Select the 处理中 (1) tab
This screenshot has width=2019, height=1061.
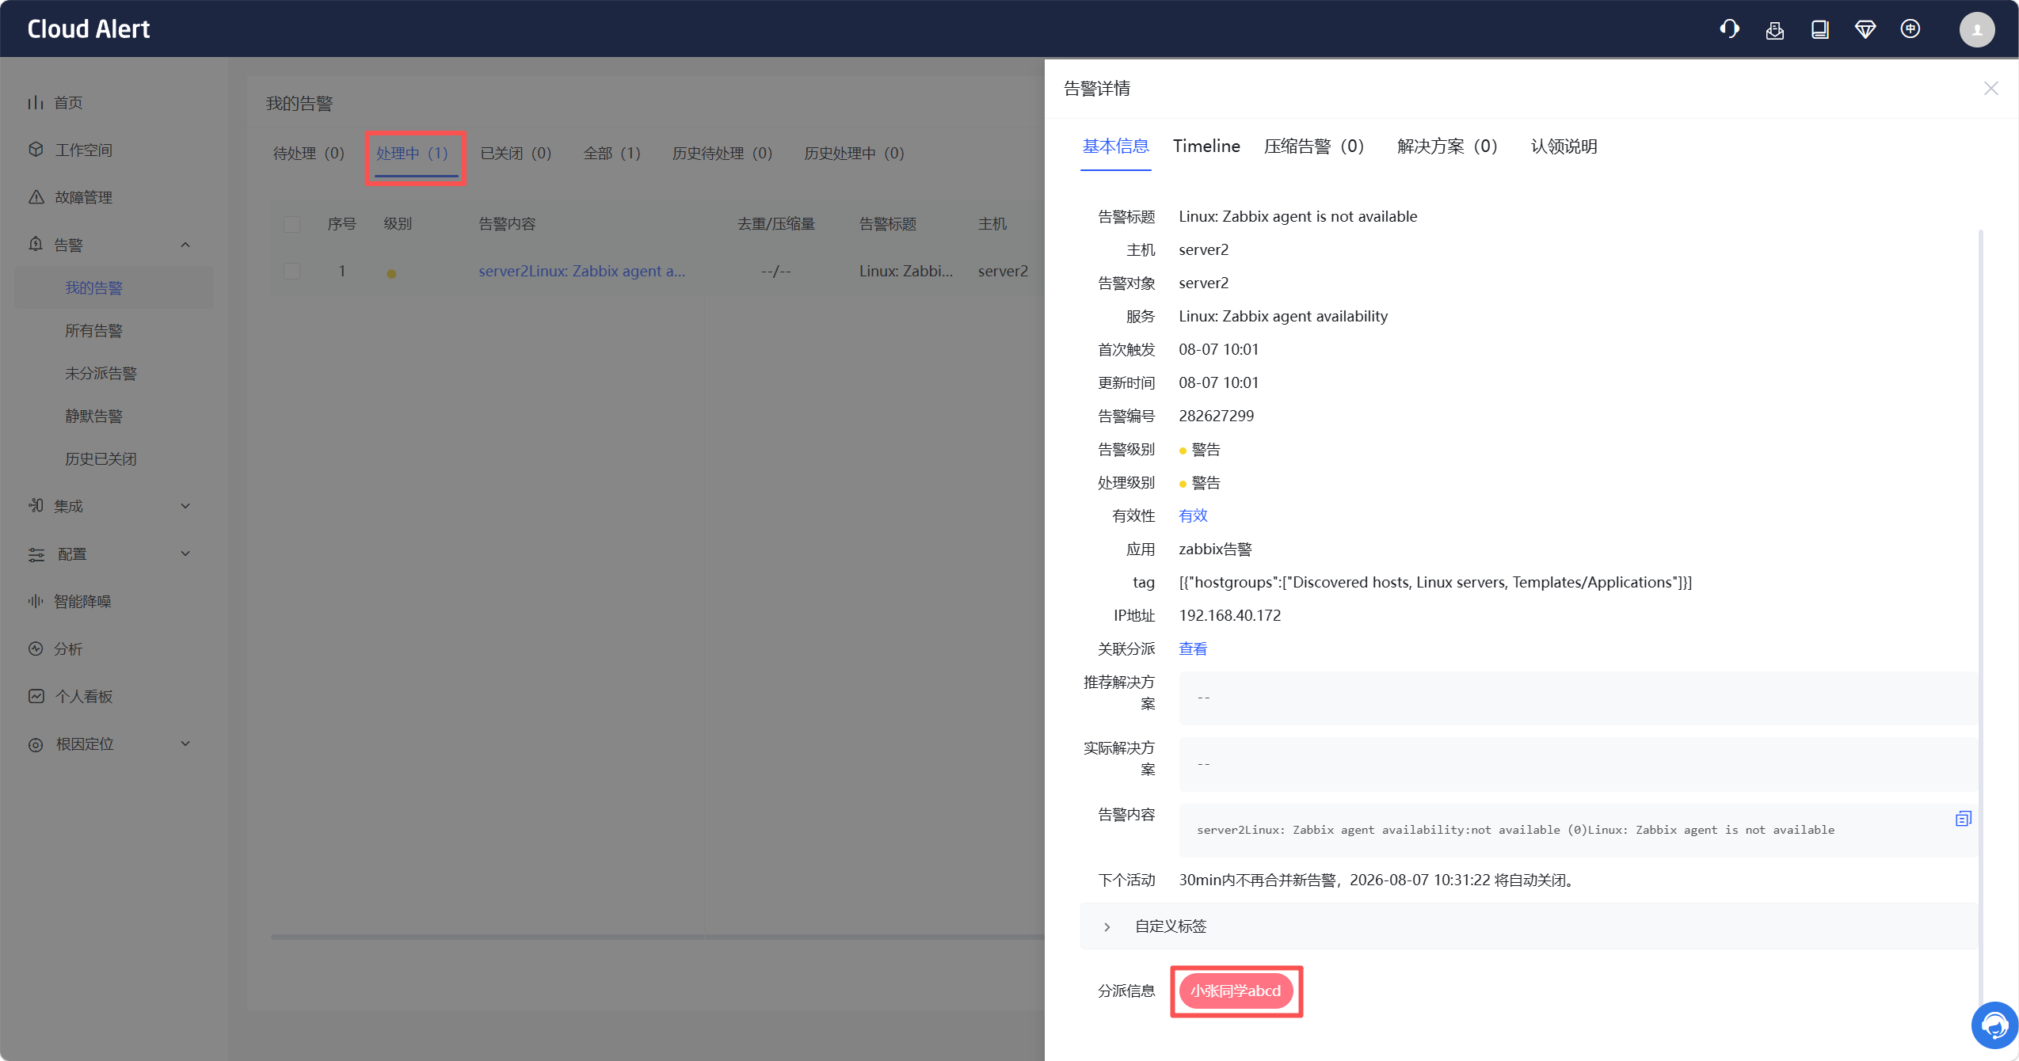tap(413, 154)
